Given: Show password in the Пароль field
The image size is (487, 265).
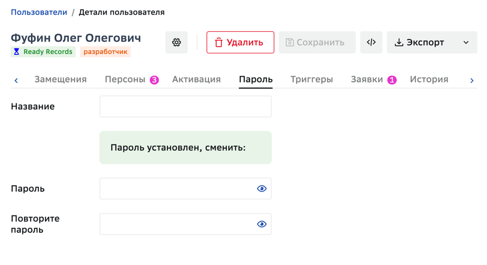Looking at the screenshot, I should tap(261, 189).
